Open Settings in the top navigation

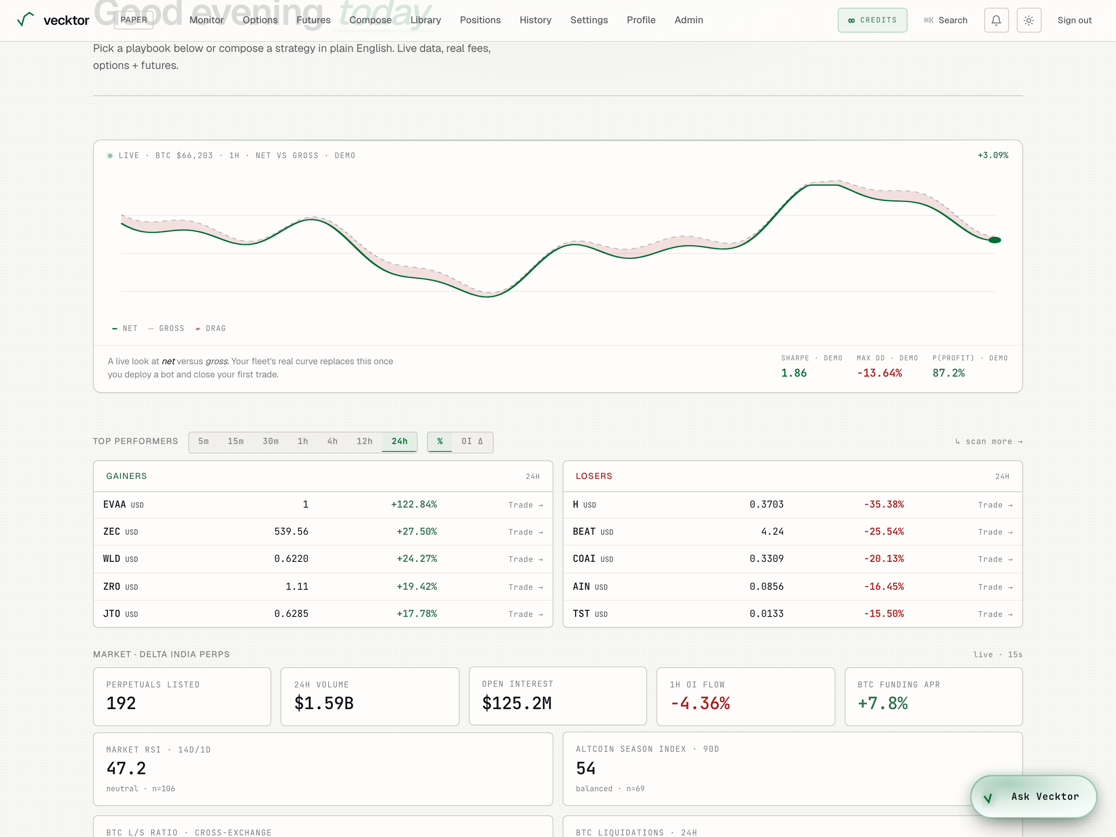(589, 20)
